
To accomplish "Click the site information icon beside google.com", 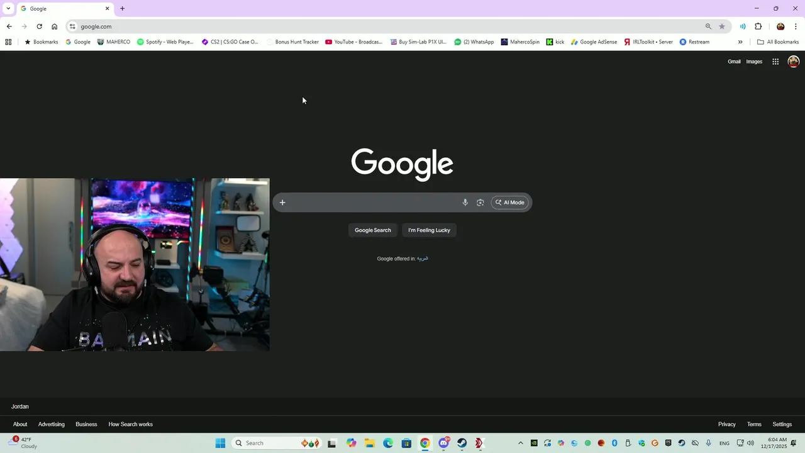I will point(72,26).
